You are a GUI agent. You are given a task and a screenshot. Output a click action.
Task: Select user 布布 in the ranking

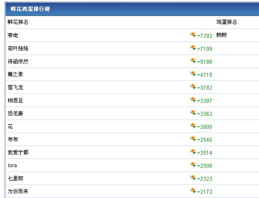click(13, 140)
